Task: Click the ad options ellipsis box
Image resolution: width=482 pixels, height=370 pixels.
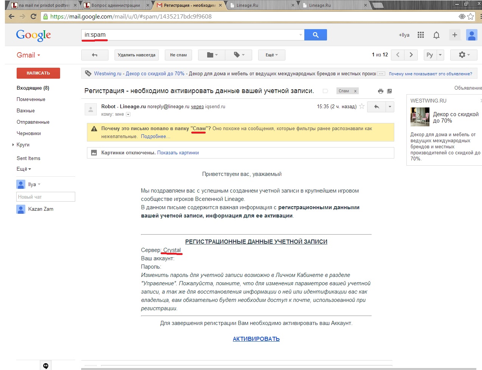Action: [381, 74]
